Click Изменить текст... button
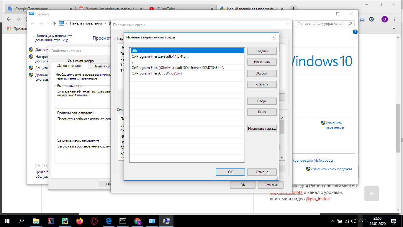403x227 pixels. (262, 129)
